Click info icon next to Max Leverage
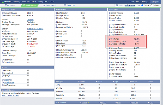 (3, 56)
